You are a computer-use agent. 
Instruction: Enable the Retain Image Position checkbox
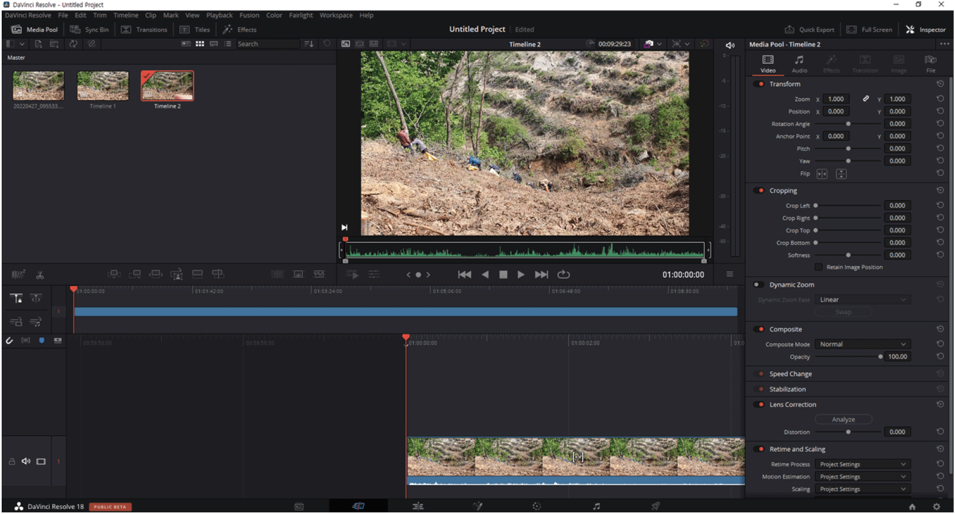click(x=818, y=267)
